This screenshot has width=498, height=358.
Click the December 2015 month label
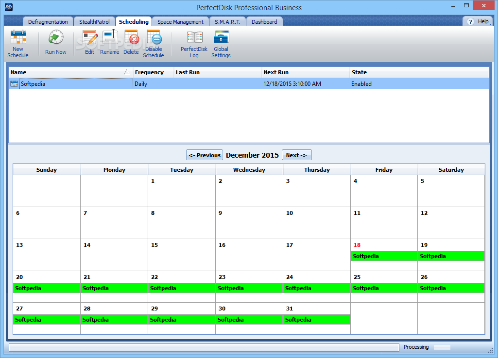(x=253, y=155)
